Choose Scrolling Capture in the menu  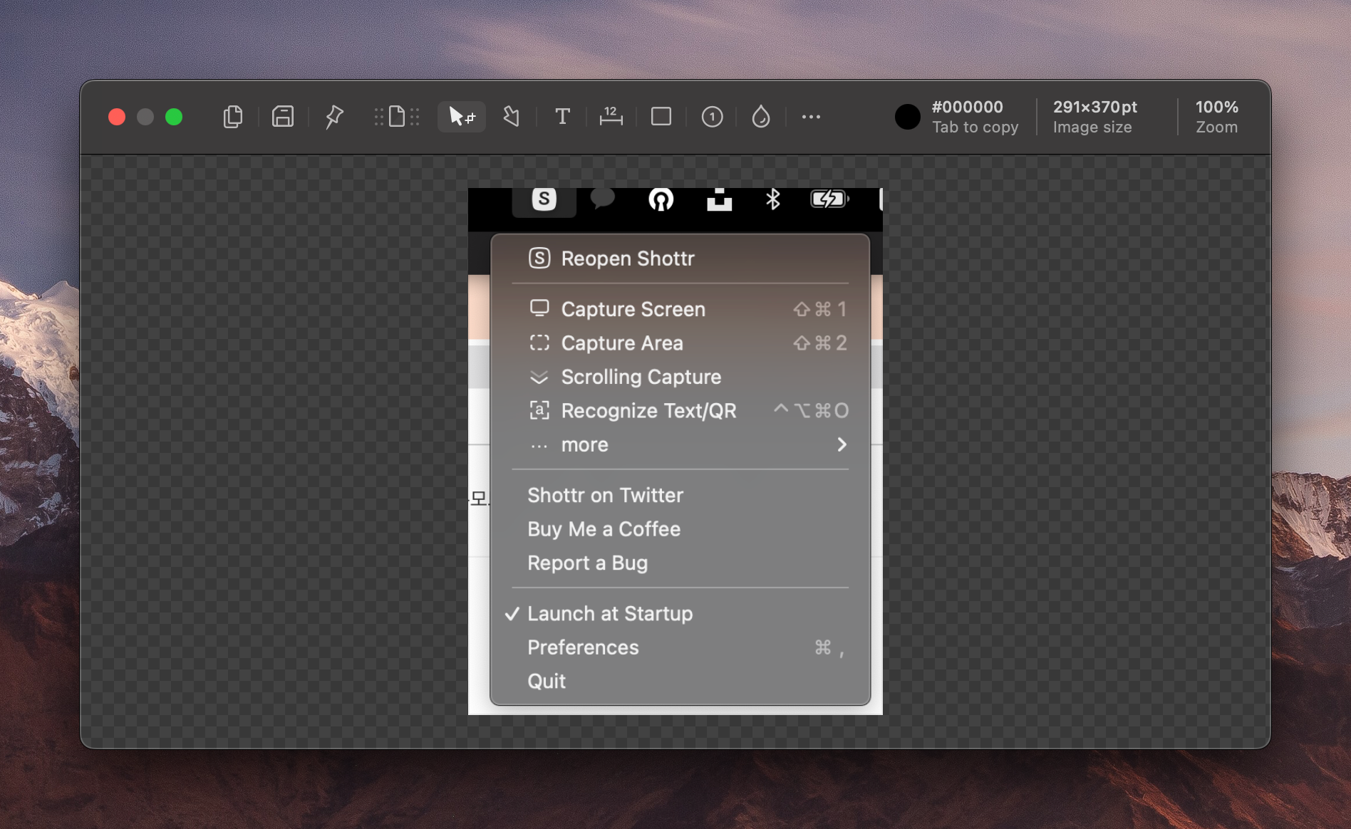[x=680, y=377]
